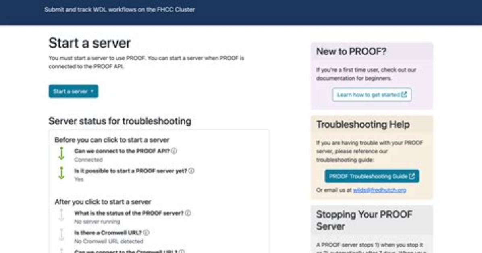Click external link icon in Learn how to get started
The width and height of the screenshot is (482, 253).
pyautogui.click(x=404, y=95)
